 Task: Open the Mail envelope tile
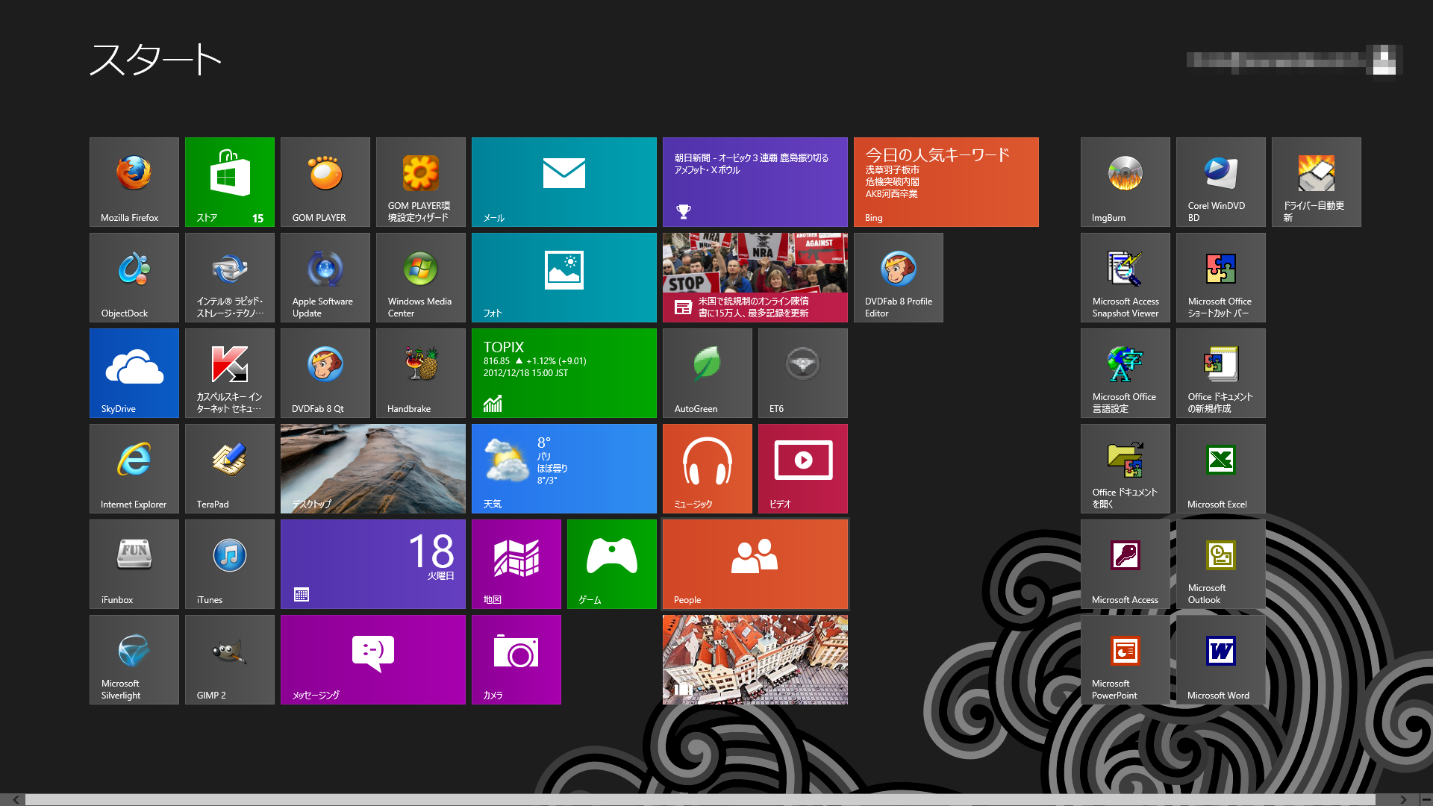(564, 181)
